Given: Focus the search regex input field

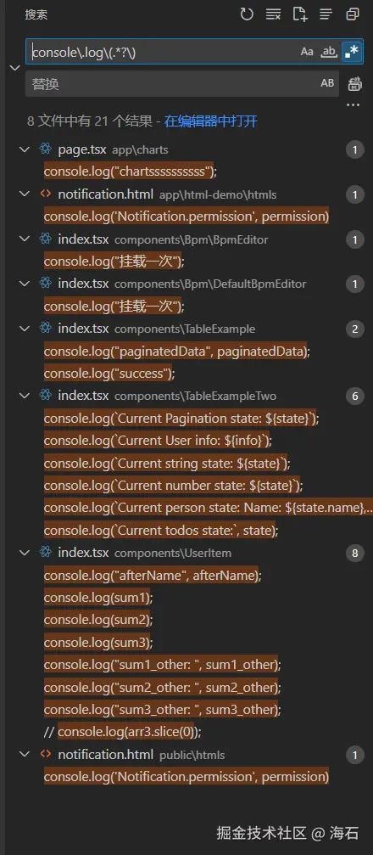Looking at the screenshot, I should (164, 52).
